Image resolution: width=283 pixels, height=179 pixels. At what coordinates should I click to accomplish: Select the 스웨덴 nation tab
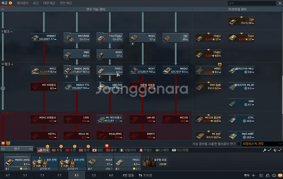click(162, 150)
